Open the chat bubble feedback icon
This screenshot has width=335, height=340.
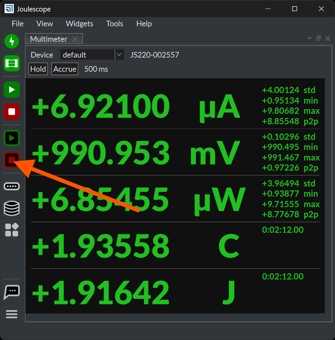pyautogui.click(x=12, y=292)
